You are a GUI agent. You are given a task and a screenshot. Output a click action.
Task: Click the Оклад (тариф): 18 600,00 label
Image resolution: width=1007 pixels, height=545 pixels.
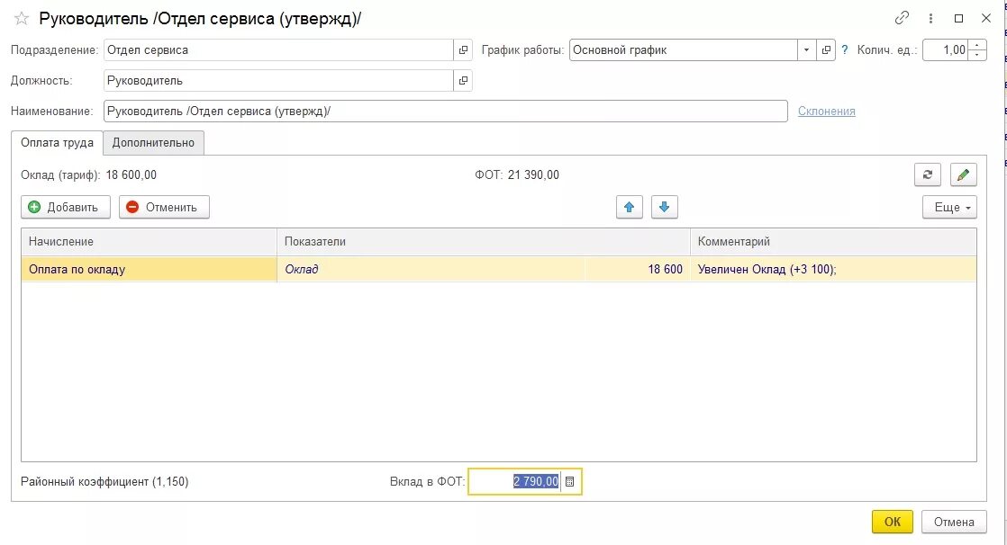(x=88, y=175)
